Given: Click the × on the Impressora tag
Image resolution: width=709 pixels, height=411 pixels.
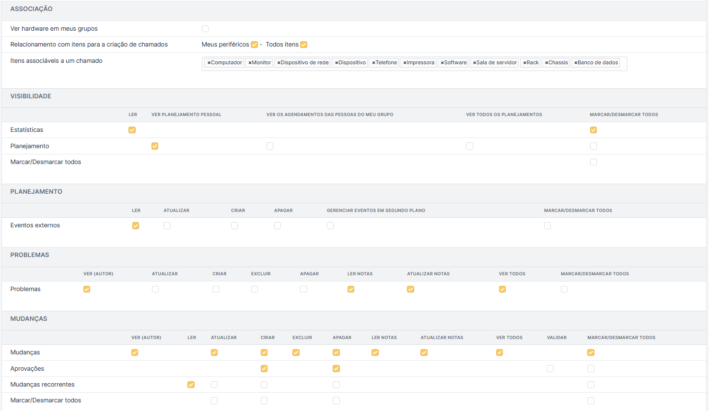Looking at the screenshot, I should click(x=405, y=63).
